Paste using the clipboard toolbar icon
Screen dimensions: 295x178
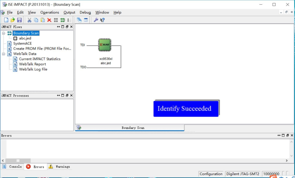43,20
